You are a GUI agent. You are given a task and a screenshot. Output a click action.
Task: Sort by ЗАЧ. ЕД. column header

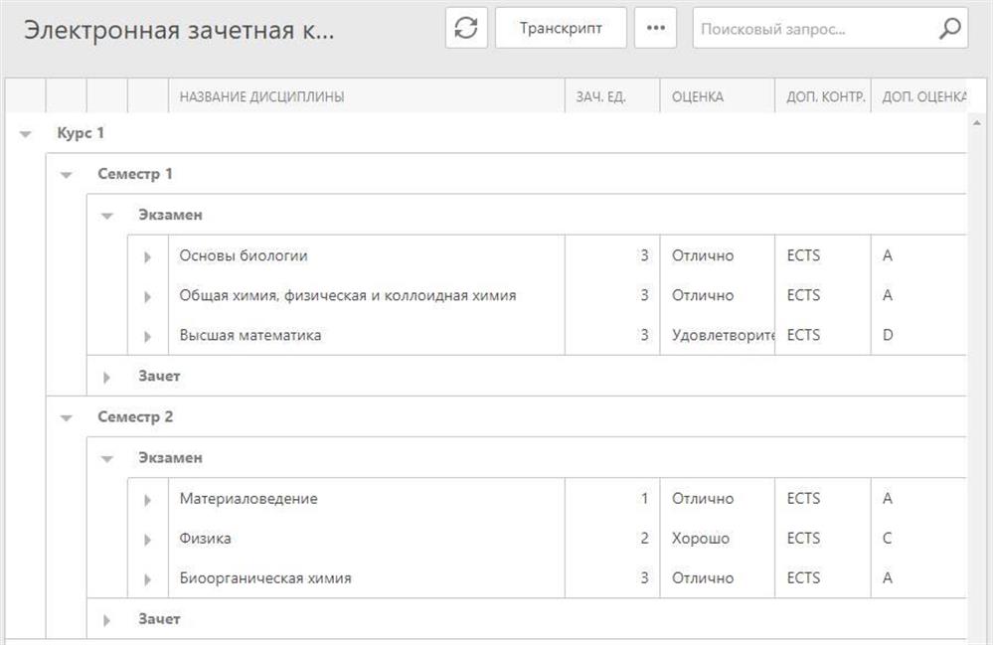pyautogui.click(x=612, y=96)
